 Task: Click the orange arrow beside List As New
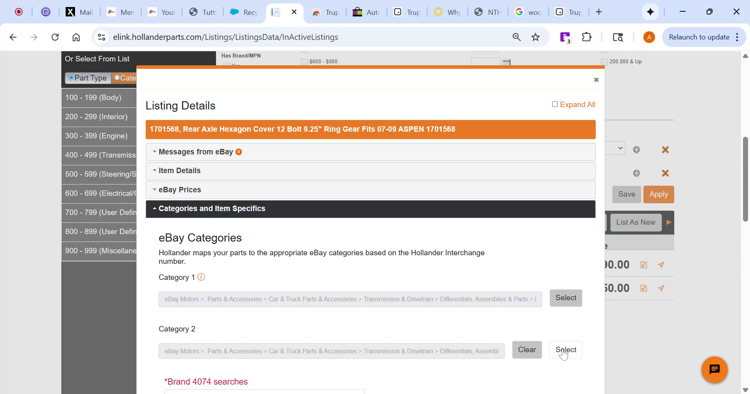[x=669, y=222]
